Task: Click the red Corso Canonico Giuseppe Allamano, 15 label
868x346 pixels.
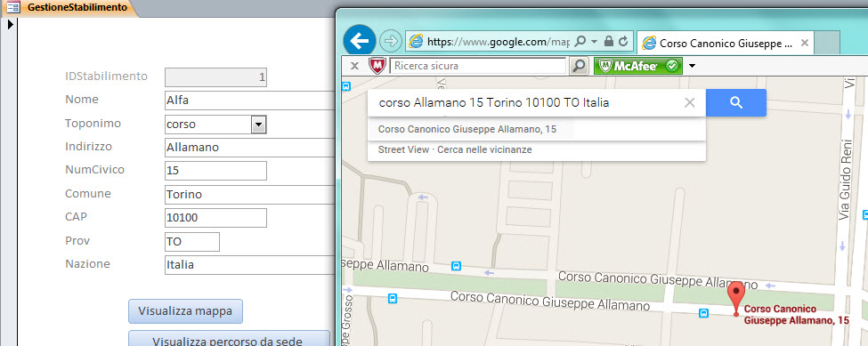Action: [x=796, y=315]
